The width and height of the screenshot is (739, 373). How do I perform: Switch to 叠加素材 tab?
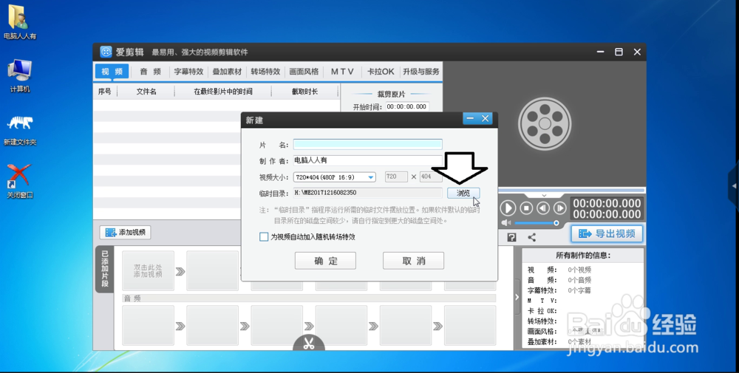(227, 72)
